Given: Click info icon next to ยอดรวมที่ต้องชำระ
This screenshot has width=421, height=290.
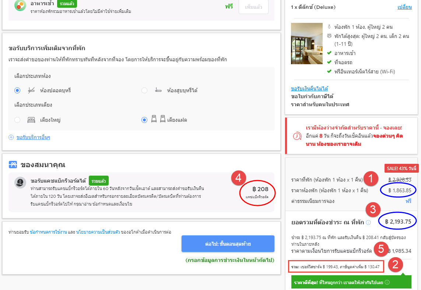Looking at the screenshot, I should tap(369, 222).
